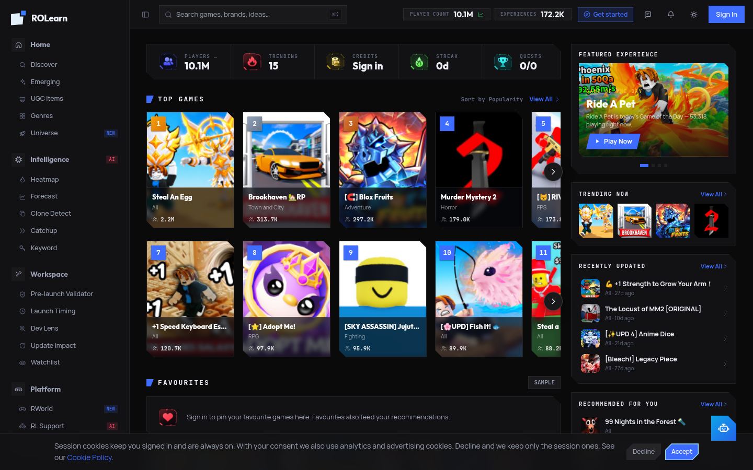Image resolution: width=753 pixels, height=470 pixels.
Task: Decline optional cookies
Action: pos(644,452)
